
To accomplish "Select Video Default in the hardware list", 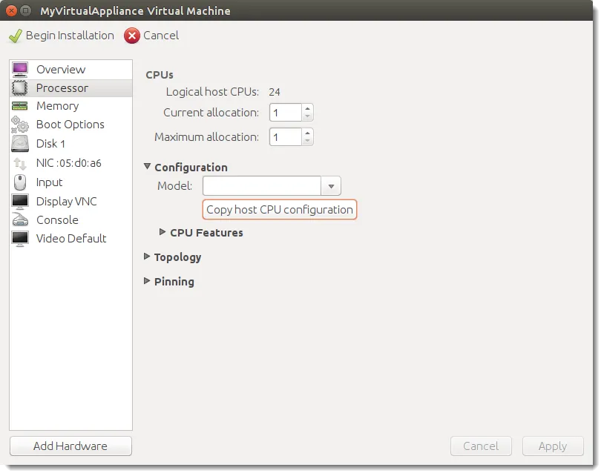I will pyautogui.click(x=71, y=239).
